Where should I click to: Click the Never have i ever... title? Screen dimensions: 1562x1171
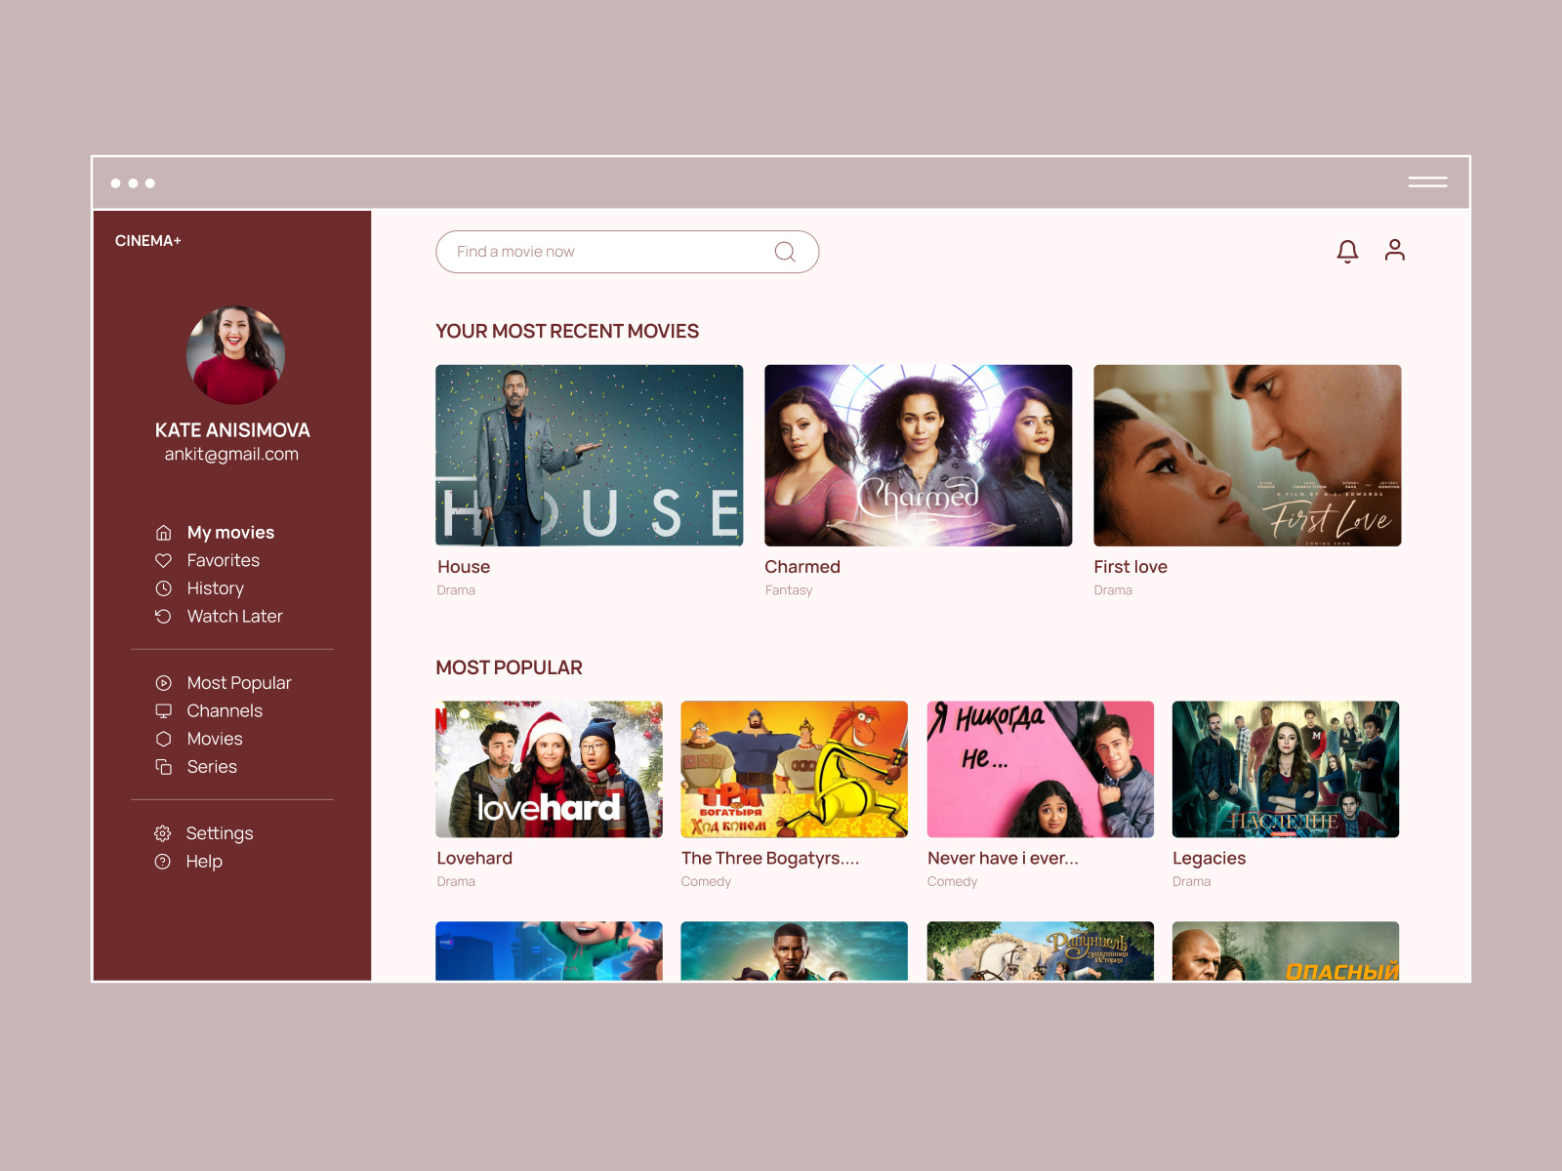(x=1003, y=859)
